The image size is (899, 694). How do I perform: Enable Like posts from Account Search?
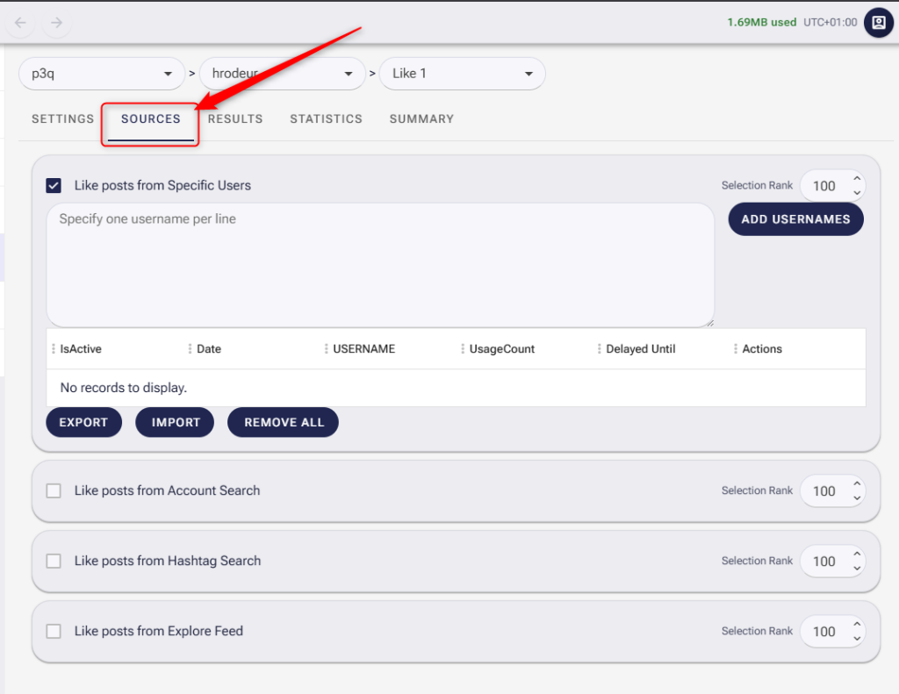click(53, 490)
